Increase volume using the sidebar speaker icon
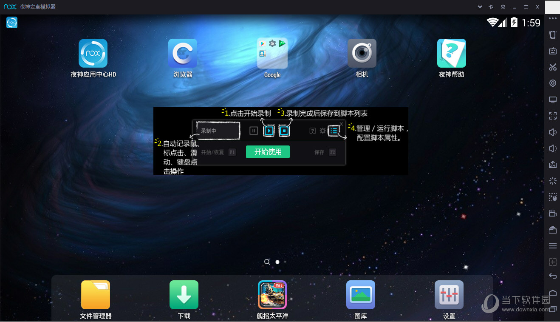This screenshot has height=322, width=560. pyautogui.click(x=552, y=131)
